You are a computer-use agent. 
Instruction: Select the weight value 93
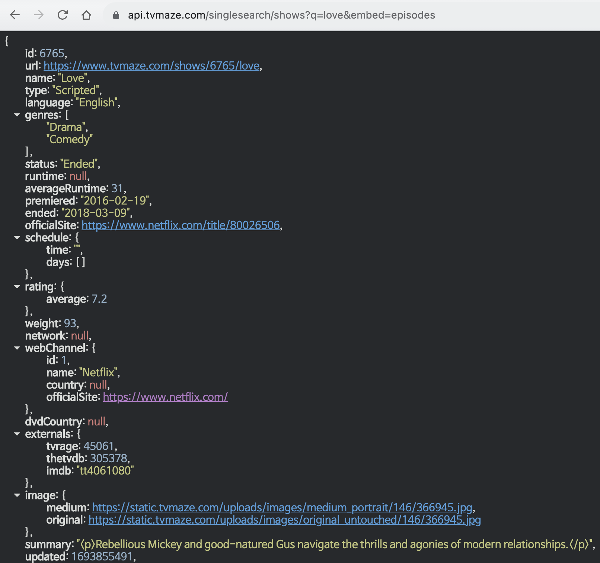pos(70,324)
